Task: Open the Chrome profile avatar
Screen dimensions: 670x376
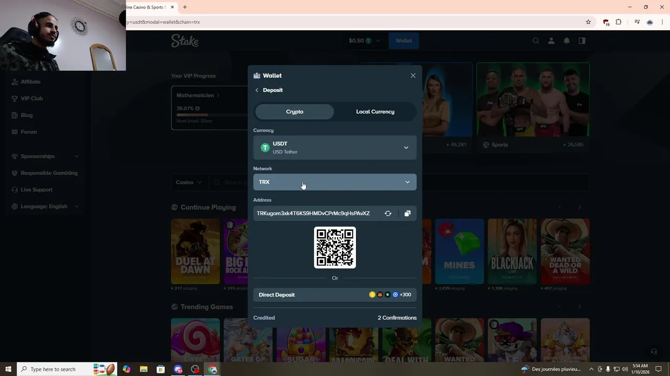Action: pos(650,22)
